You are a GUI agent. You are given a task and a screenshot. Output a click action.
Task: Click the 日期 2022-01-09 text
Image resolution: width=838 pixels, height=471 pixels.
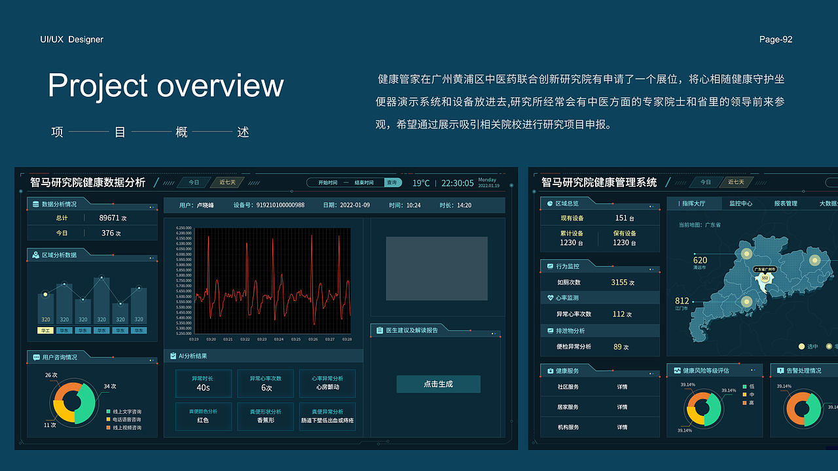346,205
